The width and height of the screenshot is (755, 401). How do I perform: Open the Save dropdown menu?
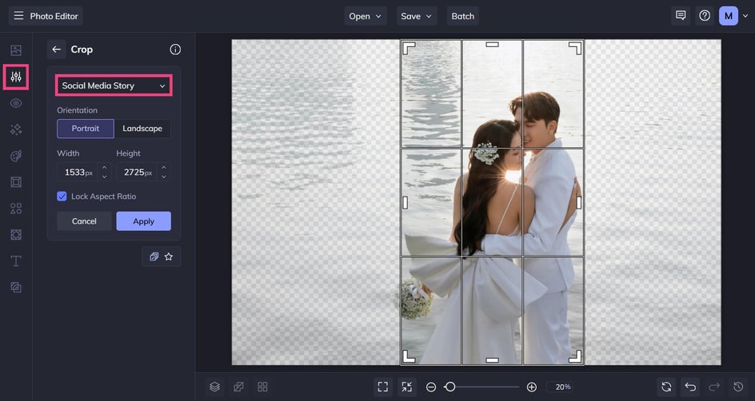point(417,16)
